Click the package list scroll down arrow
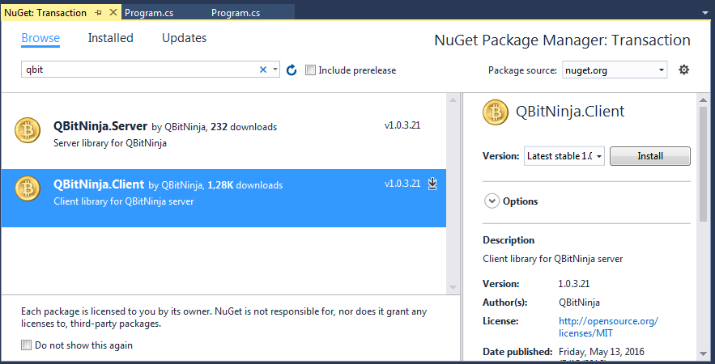 [453, 287]
